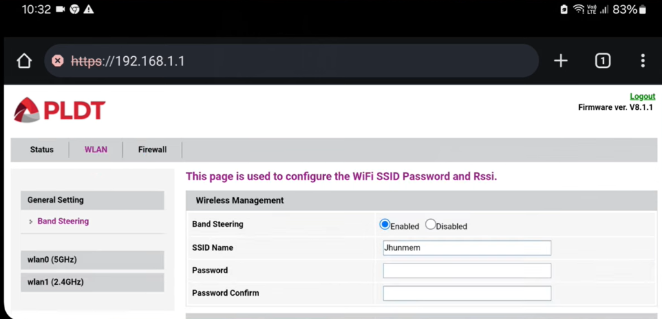Select Band Steering sidebar item

(x=63, y=221)
